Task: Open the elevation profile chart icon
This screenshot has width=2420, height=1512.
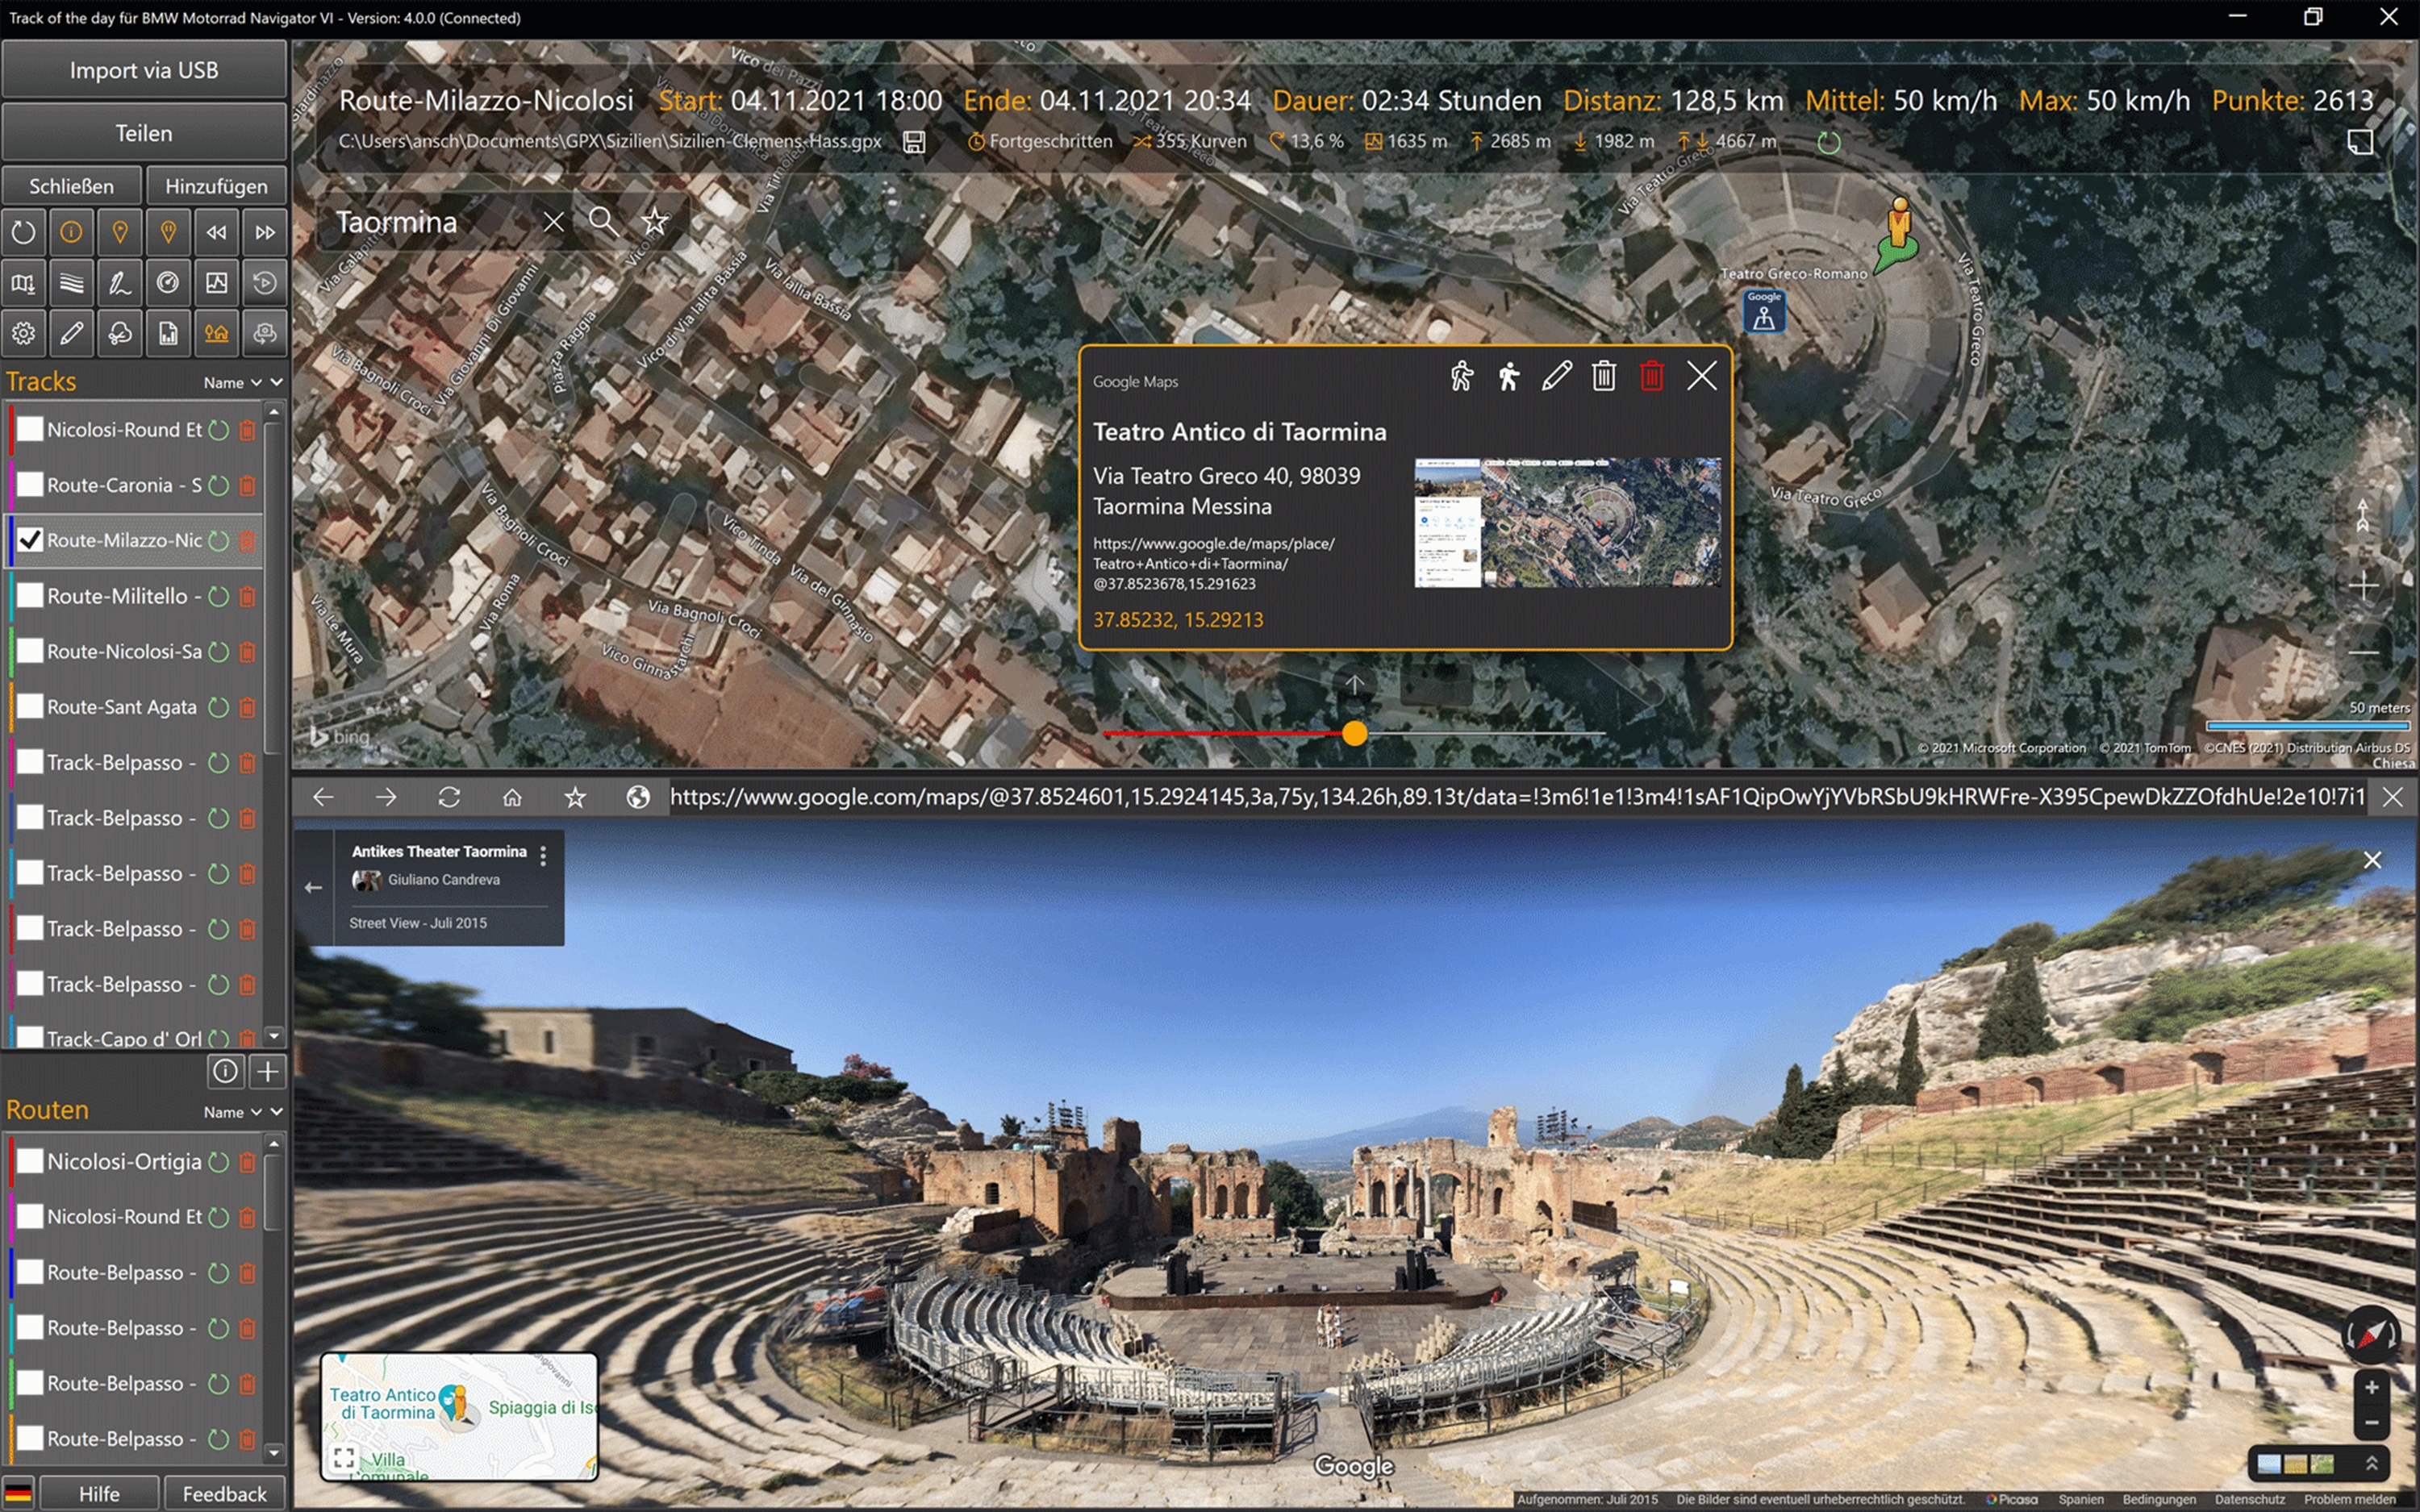Action: point(216,283)
